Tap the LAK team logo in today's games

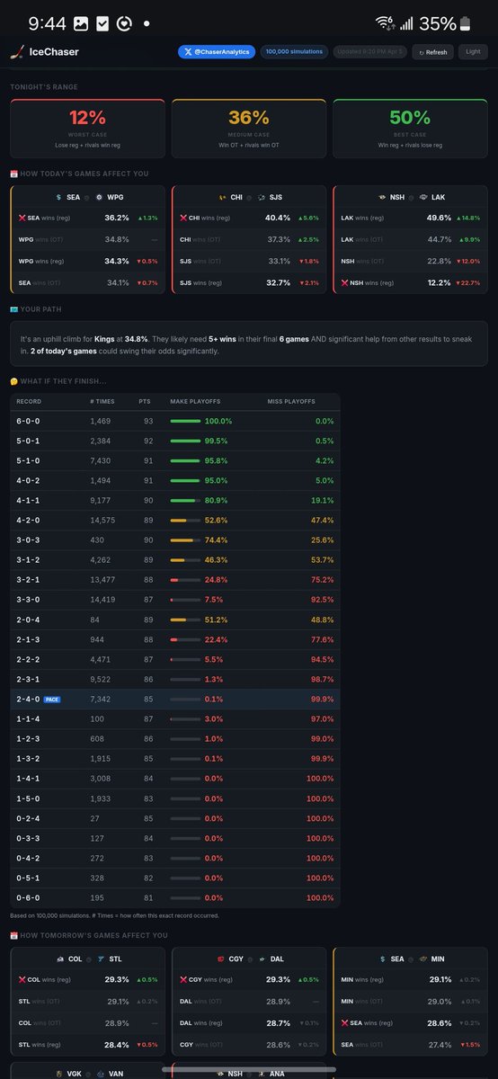[422, 197]
